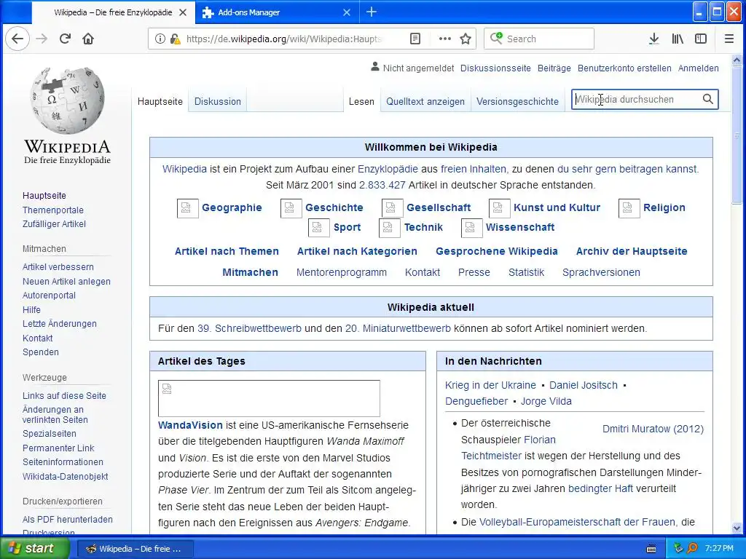Open Artikel nach Kategorien link
The width and height of the screenshot is (746, 559).
pyautogui.click(x=357, y=251)
